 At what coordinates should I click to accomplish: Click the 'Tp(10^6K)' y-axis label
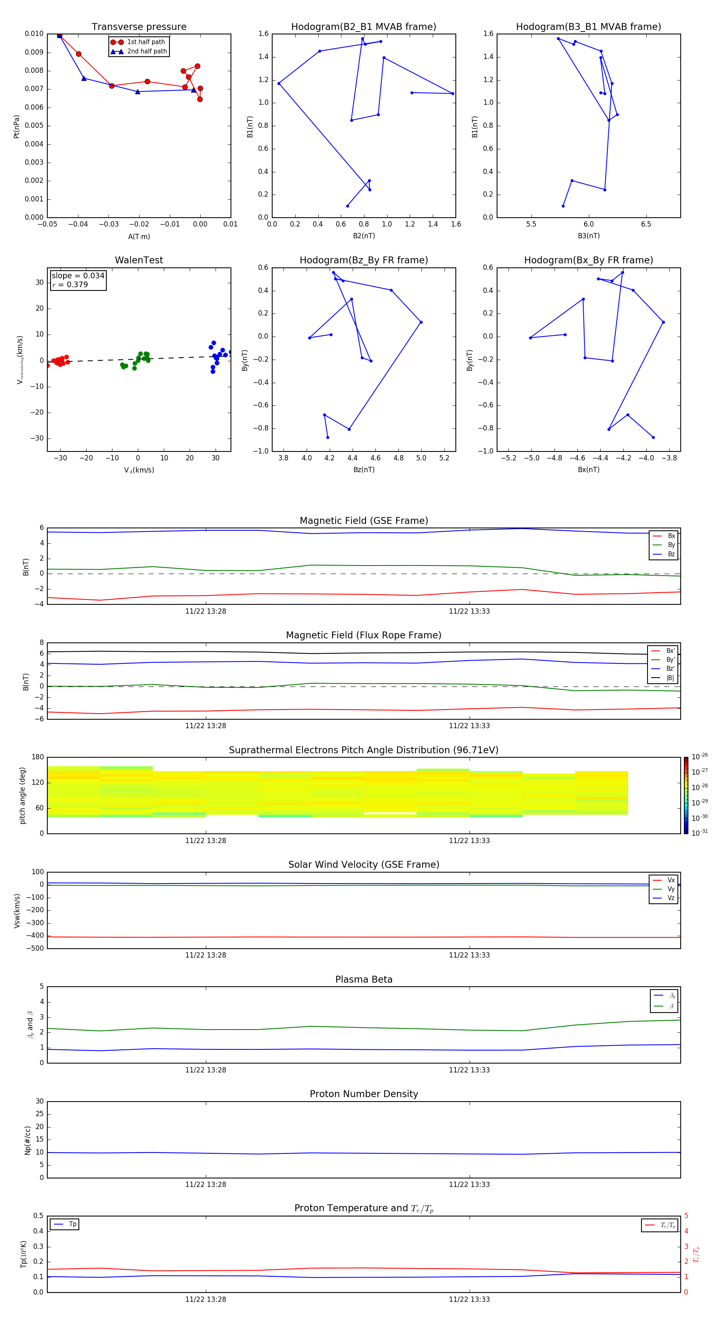tap(23, 1254)
